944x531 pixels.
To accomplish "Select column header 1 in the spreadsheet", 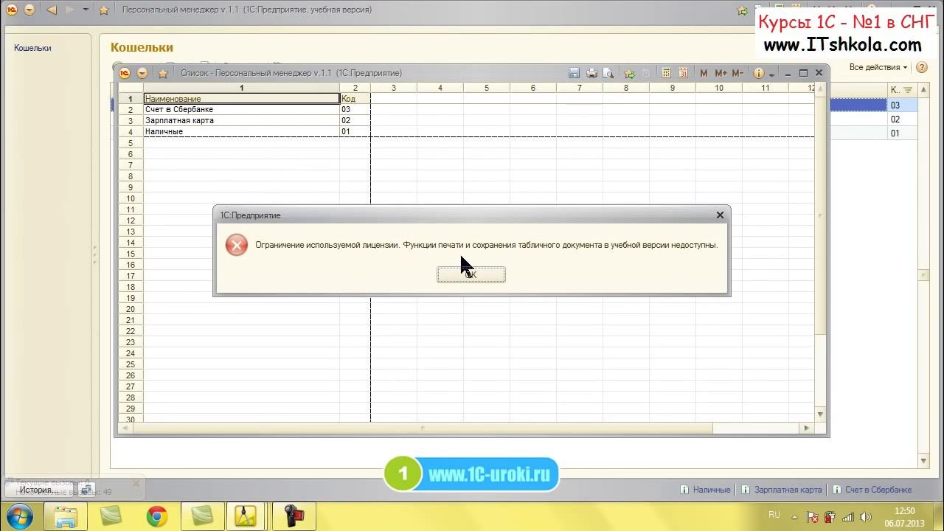I will (x=242, y=88).
